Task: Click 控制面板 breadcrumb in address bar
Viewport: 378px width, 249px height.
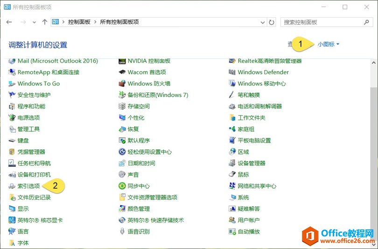Action: pos(79,22)
